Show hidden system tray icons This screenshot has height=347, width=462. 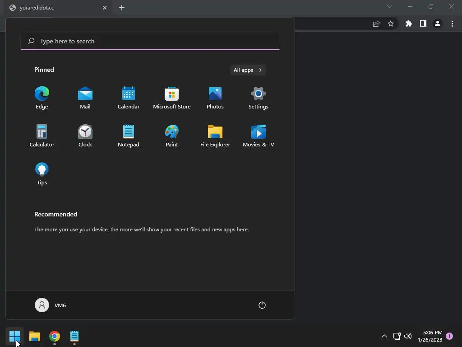tap(384, 336)
